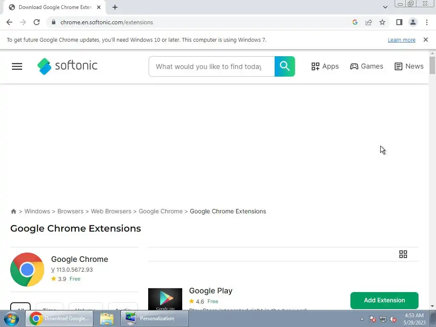Click the muted volume tray icon
This screenshot has height=327, width=436.
393,319
